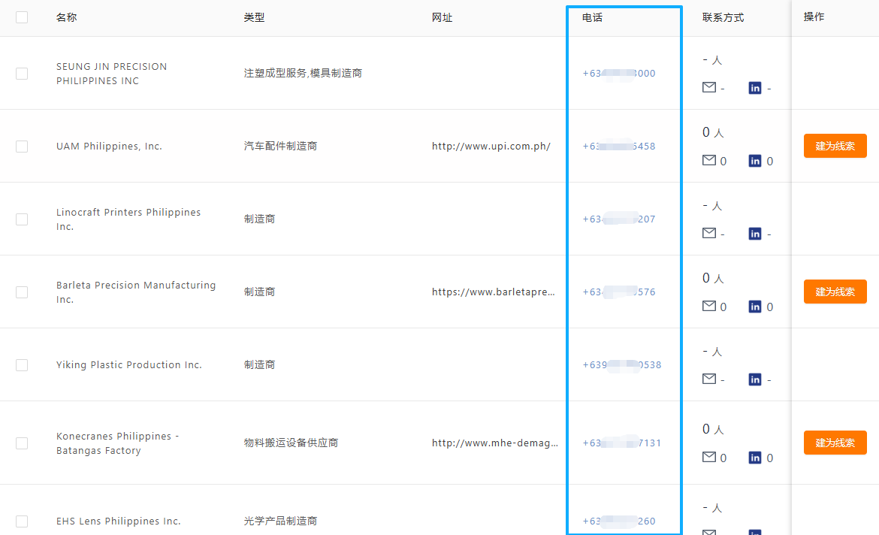
Task: Click 建为线索 button for Barleta Precision
Action: coord(835,292)
